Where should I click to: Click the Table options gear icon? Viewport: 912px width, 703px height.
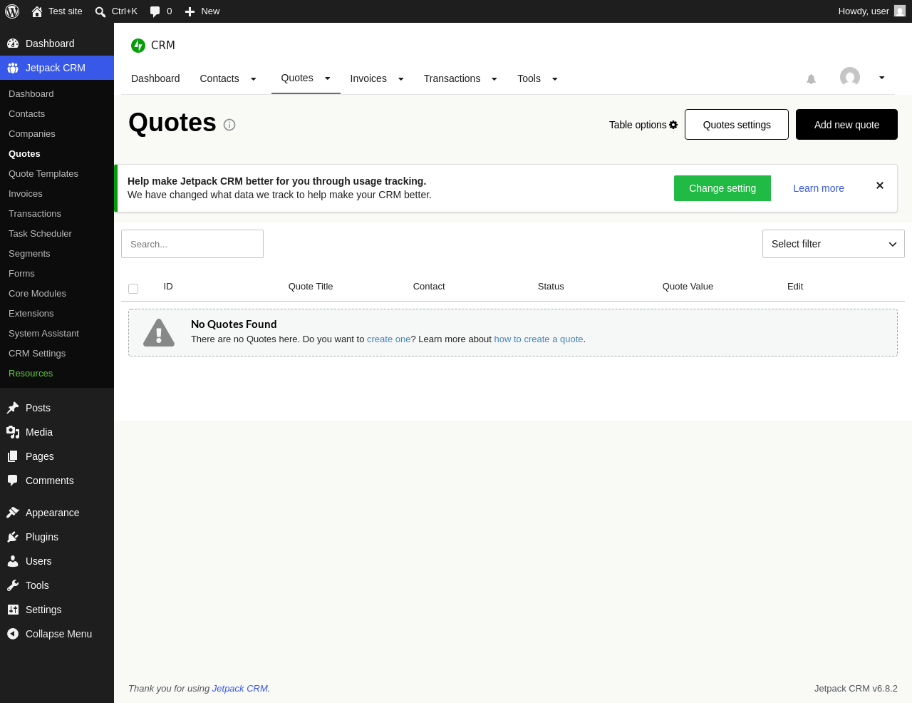(x=673, y=125)
